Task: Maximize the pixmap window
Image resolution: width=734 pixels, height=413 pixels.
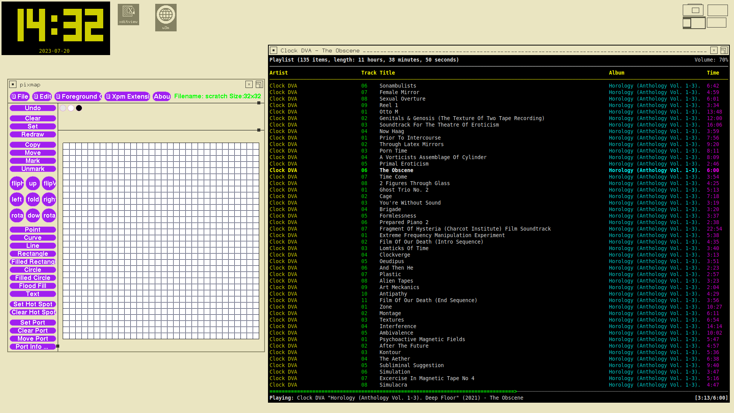Action: (259, 85)
